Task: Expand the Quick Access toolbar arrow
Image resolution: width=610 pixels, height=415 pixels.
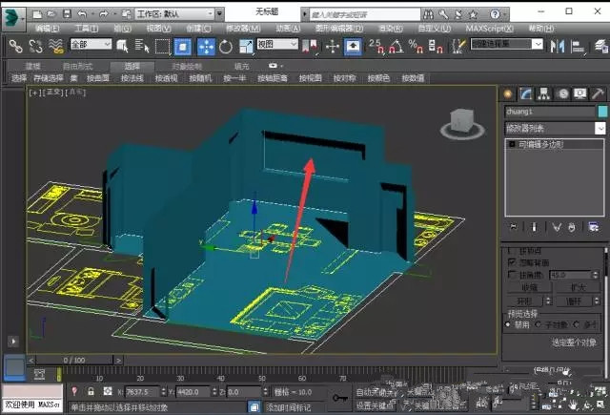Action: click(x=219, y=14)
